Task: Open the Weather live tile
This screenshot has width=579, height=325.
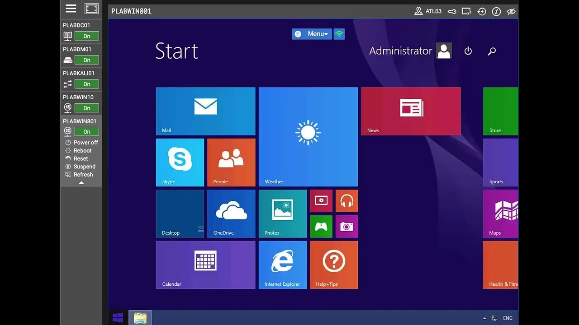Action: (308, 137)
